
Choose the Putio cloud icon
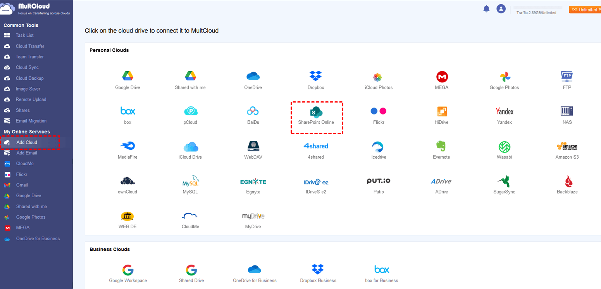379,181
